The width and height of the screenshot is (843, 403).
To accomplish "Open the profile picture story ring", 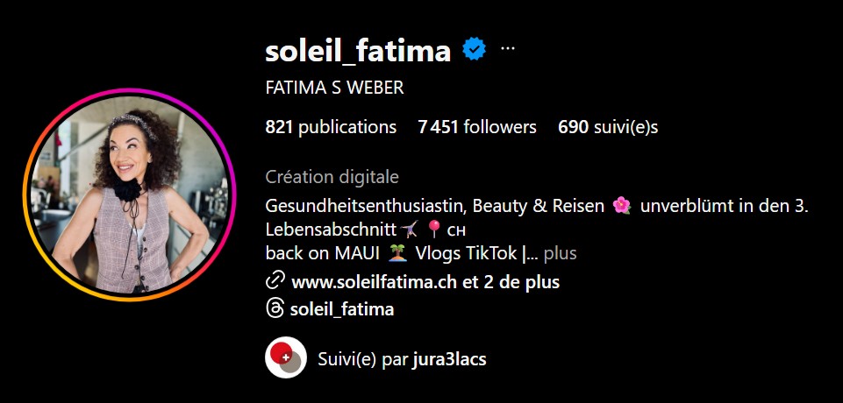I will [130, 195].
